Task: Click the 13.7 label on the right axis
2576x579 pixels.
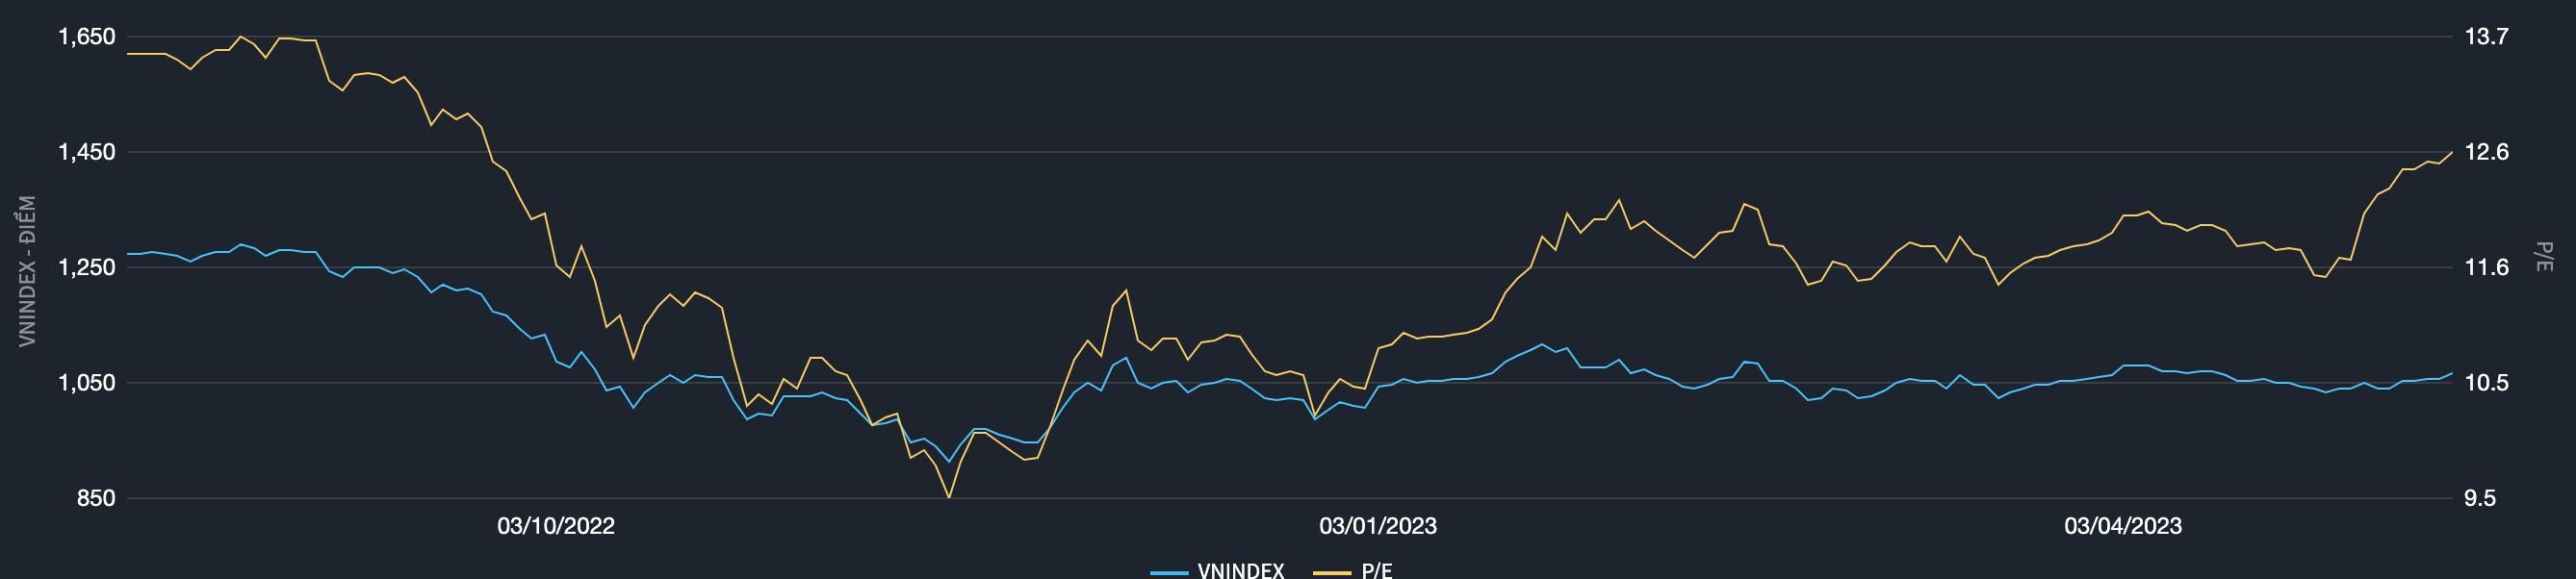Action: click(2486, 37)
